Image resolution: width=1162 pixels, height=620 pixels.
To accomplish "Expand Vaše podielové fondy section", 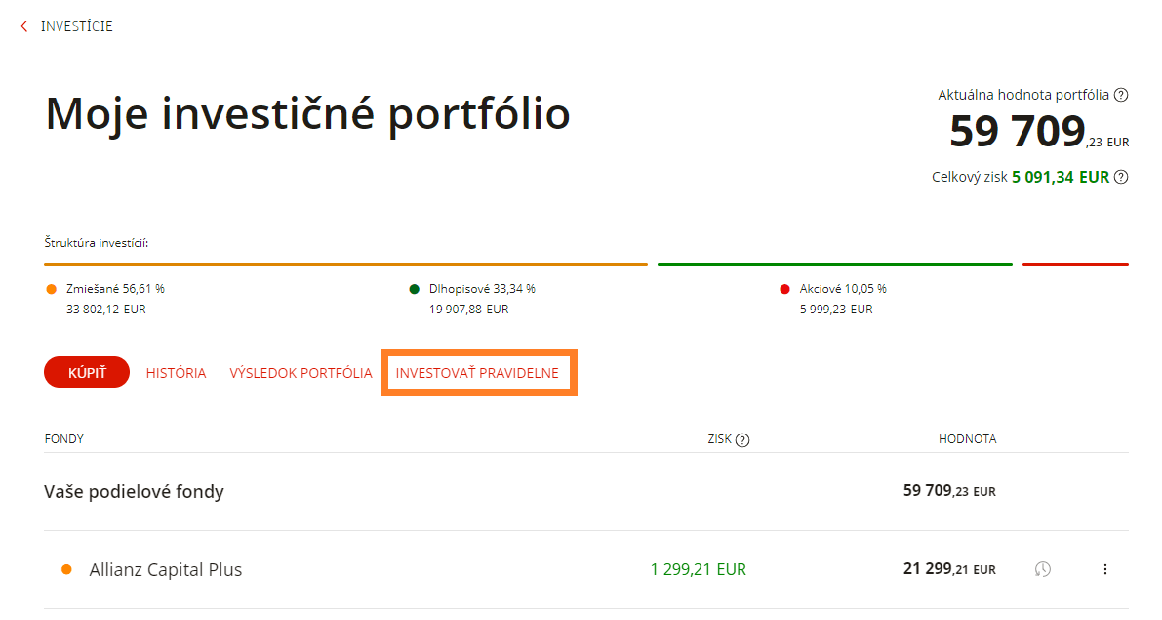I will (x=586, y=491).
